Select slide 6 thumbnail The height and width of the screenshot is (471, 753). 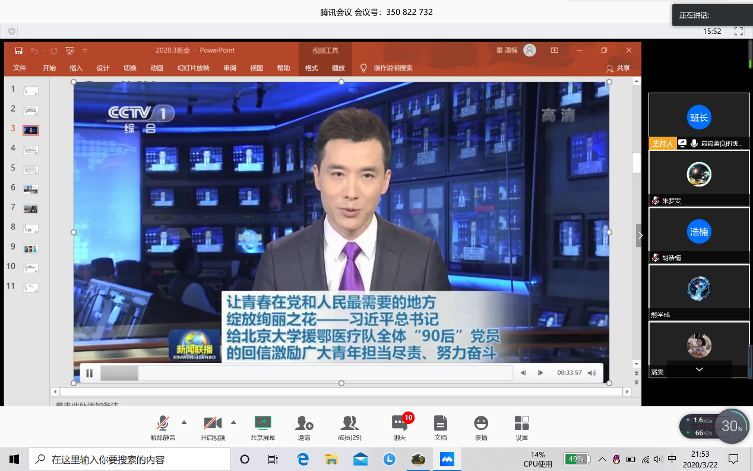point(31,189)
